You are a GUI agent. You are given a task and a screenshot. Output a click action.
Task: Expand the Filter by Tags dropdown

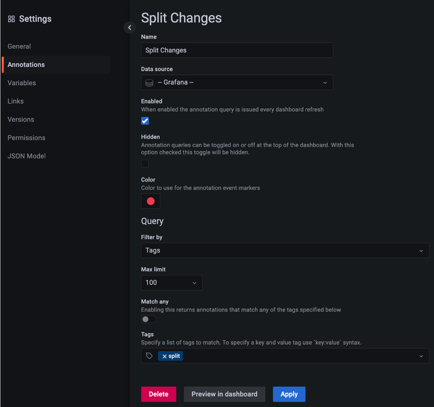[421, 251]
